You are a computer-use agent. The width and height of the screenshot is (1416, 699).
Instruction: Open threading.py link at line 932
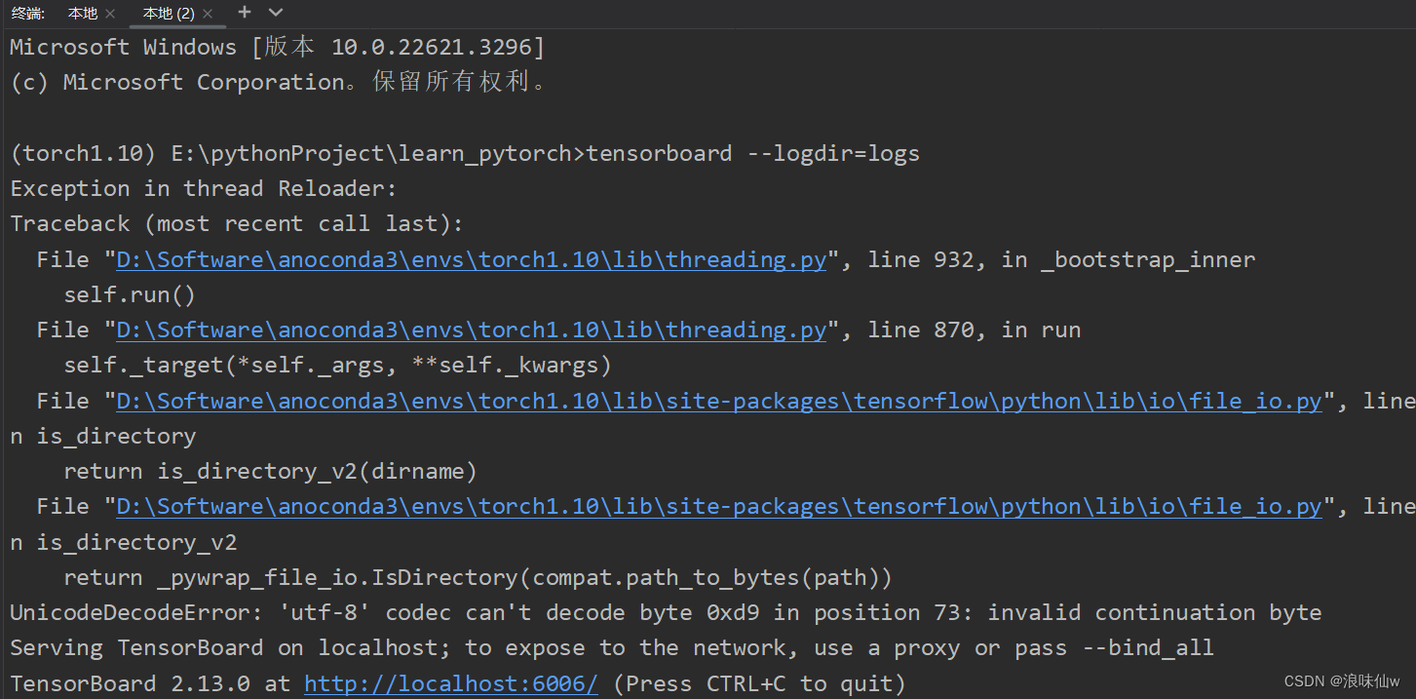coord(470,258)
